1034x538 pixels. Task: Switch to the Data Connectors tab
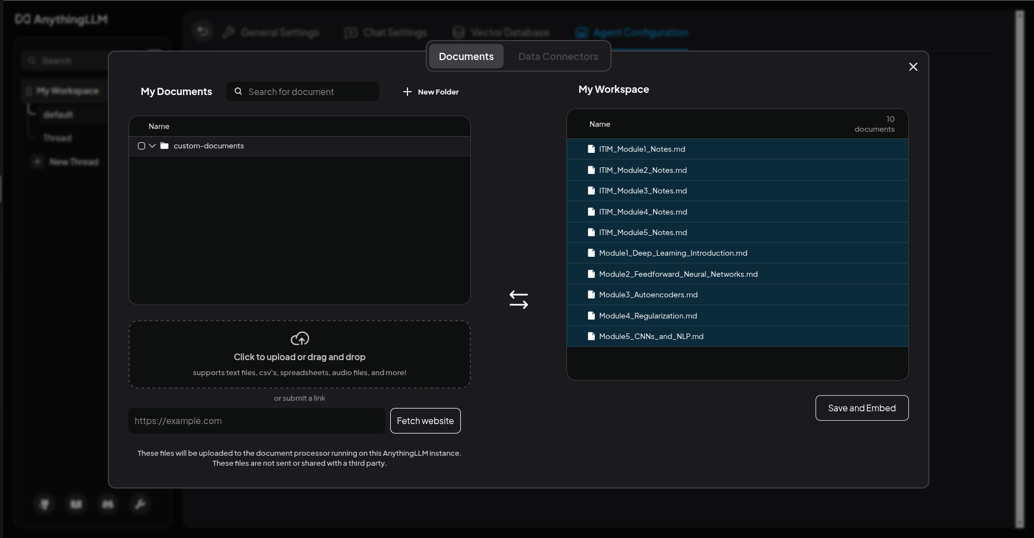pyautogui.click(x=558, y=56)
